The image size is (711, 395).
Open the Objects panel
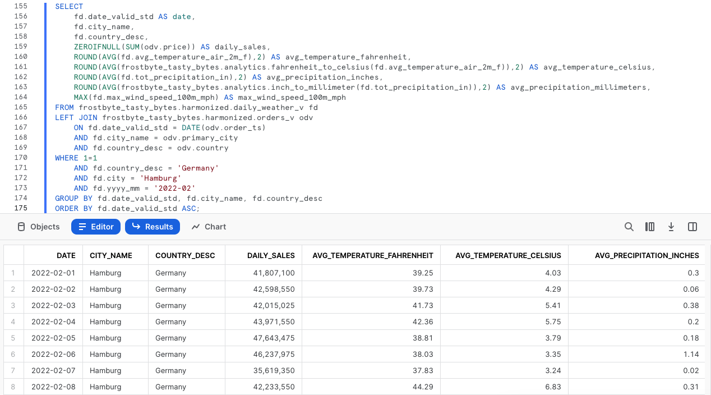(38, 227)
